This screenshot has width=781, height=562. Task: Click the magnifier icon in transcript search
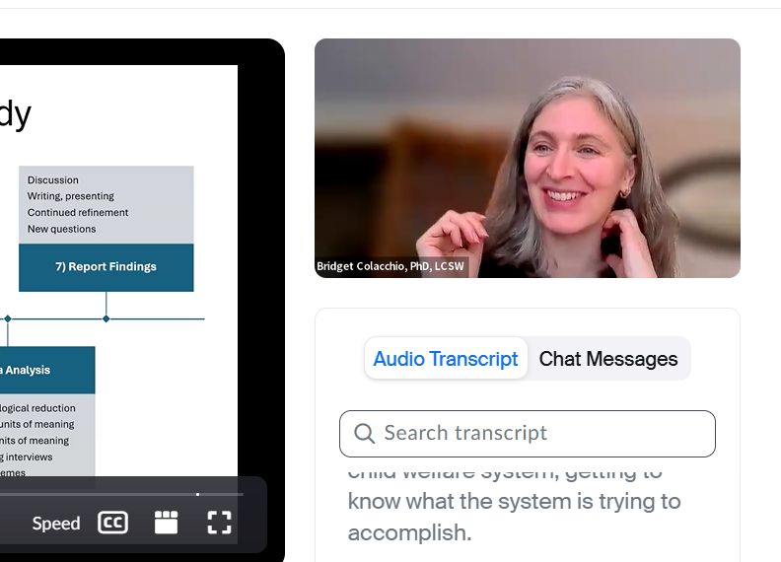tap(365, 434)
